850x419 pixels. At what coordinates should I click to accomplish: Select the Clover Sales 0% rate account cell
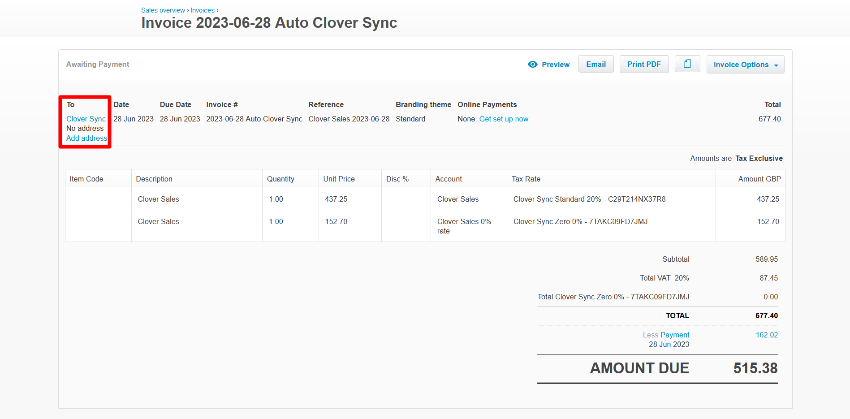463,226
